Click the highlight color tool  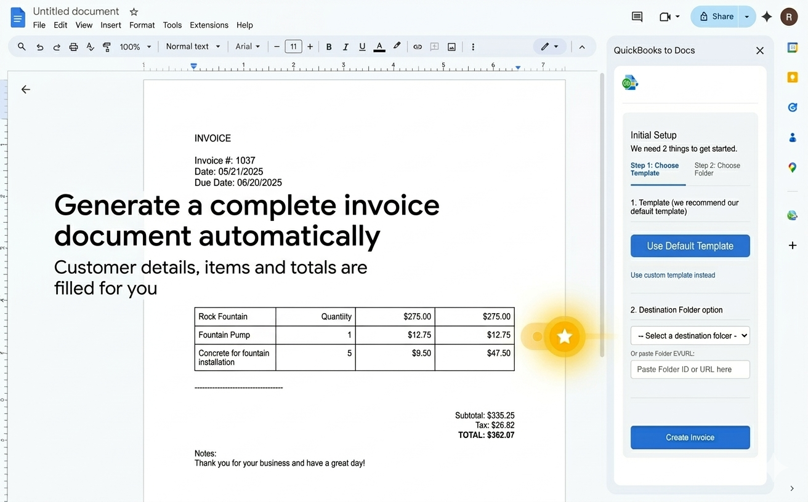pyautogui.click(x=396, y=46)
